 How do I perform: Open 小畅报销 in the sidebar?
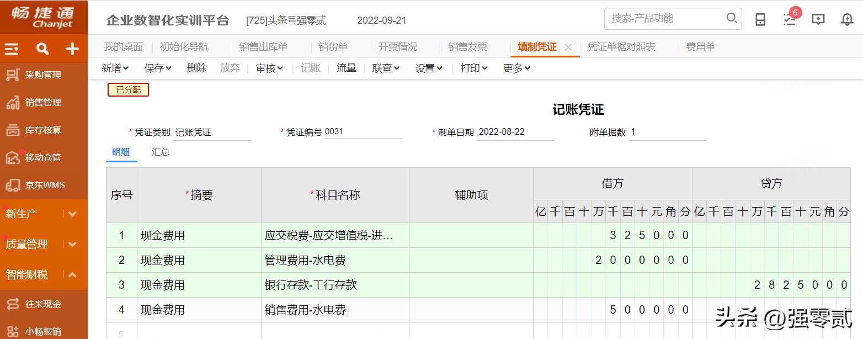[44, 330]
